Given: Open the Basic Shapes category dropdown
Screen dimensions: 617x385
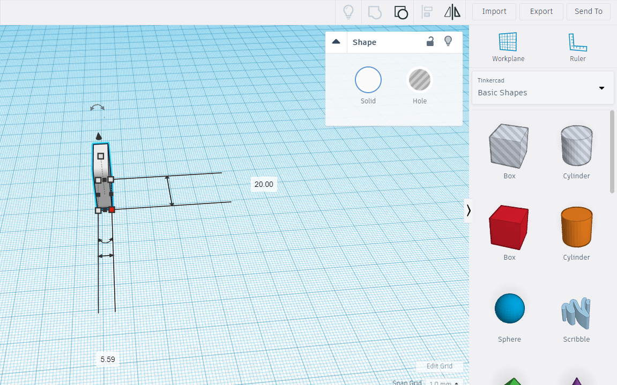Looking at the screenshot, I should pyautogui.click(x=542, y=88).
